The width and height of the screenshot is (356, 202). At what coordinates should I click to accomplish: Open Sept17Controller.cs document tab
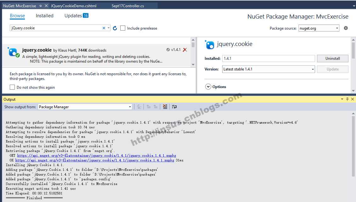pos(128,6)
